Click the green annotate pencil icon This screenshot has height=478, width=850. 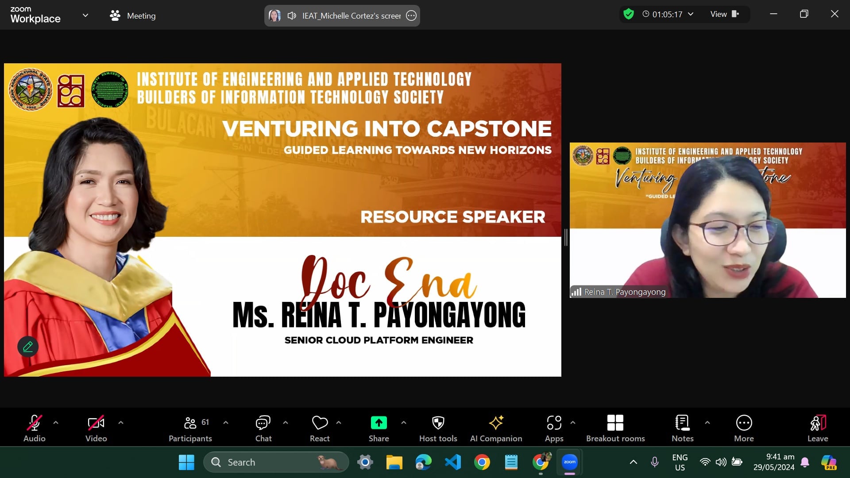[28, 347]
